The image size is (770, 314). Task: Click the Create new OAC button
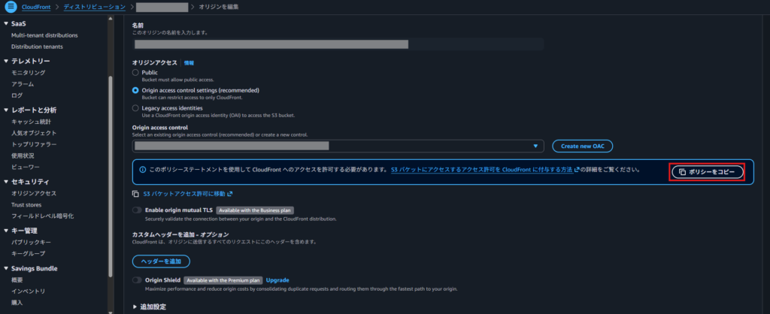tap(583, 146)
